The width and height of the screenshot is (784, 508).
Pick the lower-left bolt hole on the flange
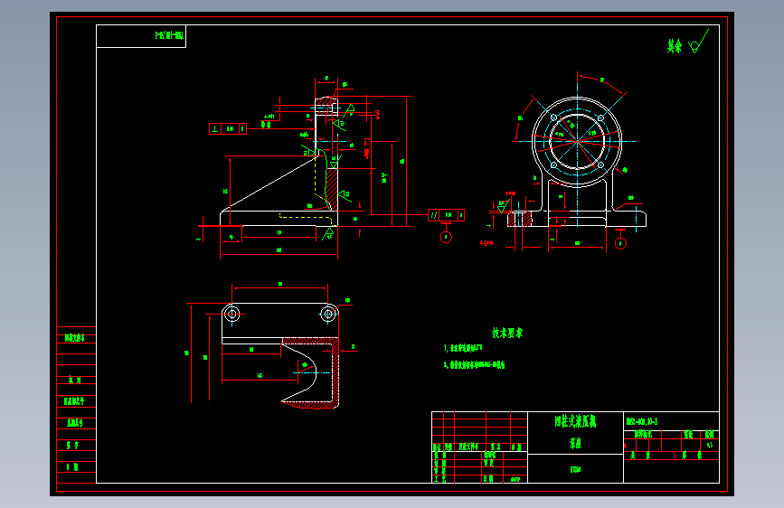coord(553,165)
